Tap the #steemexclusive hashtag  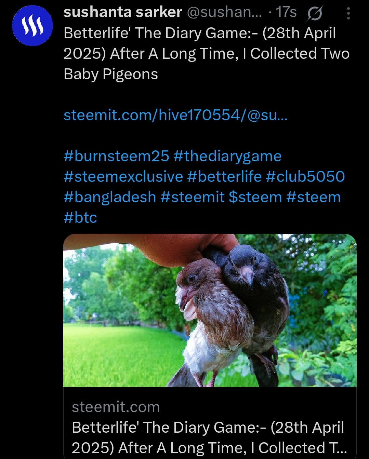click(123, 177)
